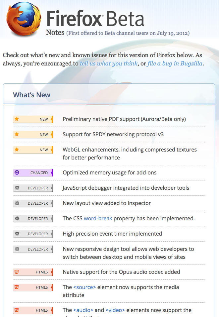
Task: Open the <source> element link
Action: pyautogui.click(x=84, y=287)
